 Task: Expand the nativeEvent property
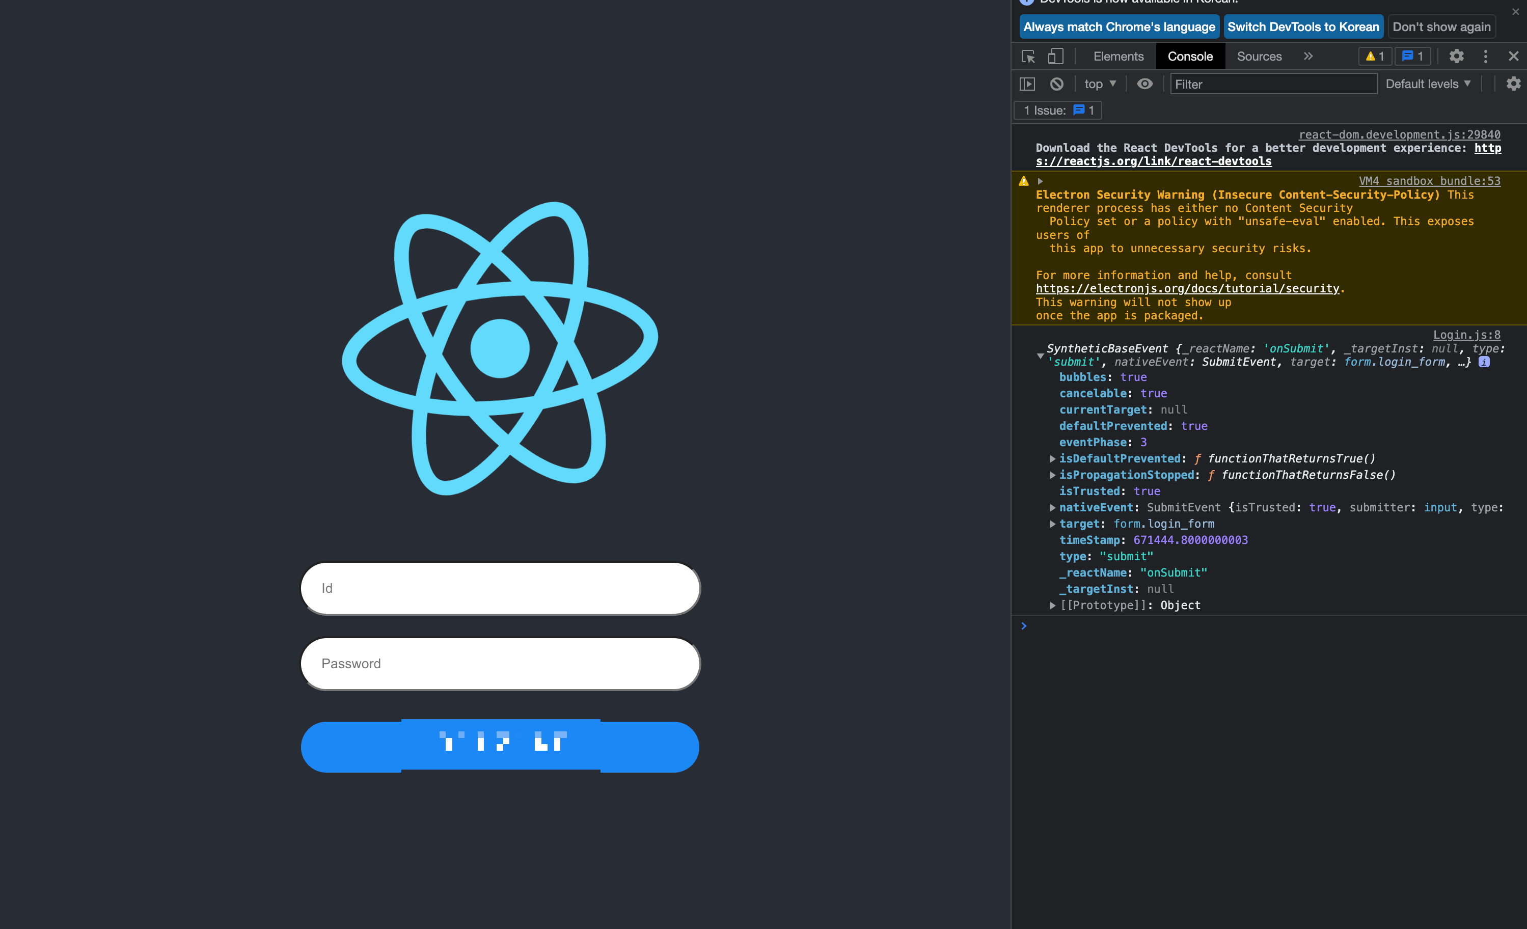click(x=1052, y=508)
